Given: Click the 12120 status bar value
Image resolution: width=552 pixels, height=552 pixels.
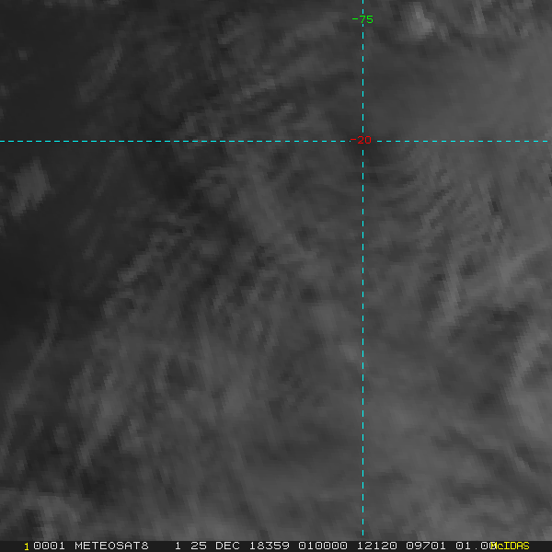Looking at the screenshot, I should tap(377, 546).
